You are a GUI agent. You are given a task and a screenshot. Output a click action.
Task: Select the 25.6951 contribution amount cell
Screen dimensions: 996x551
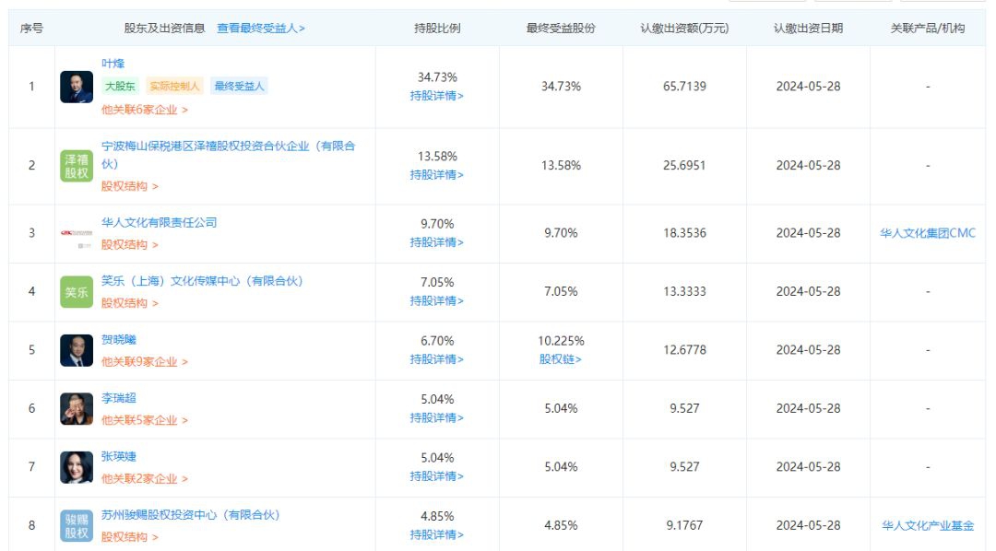click(684, 166)
